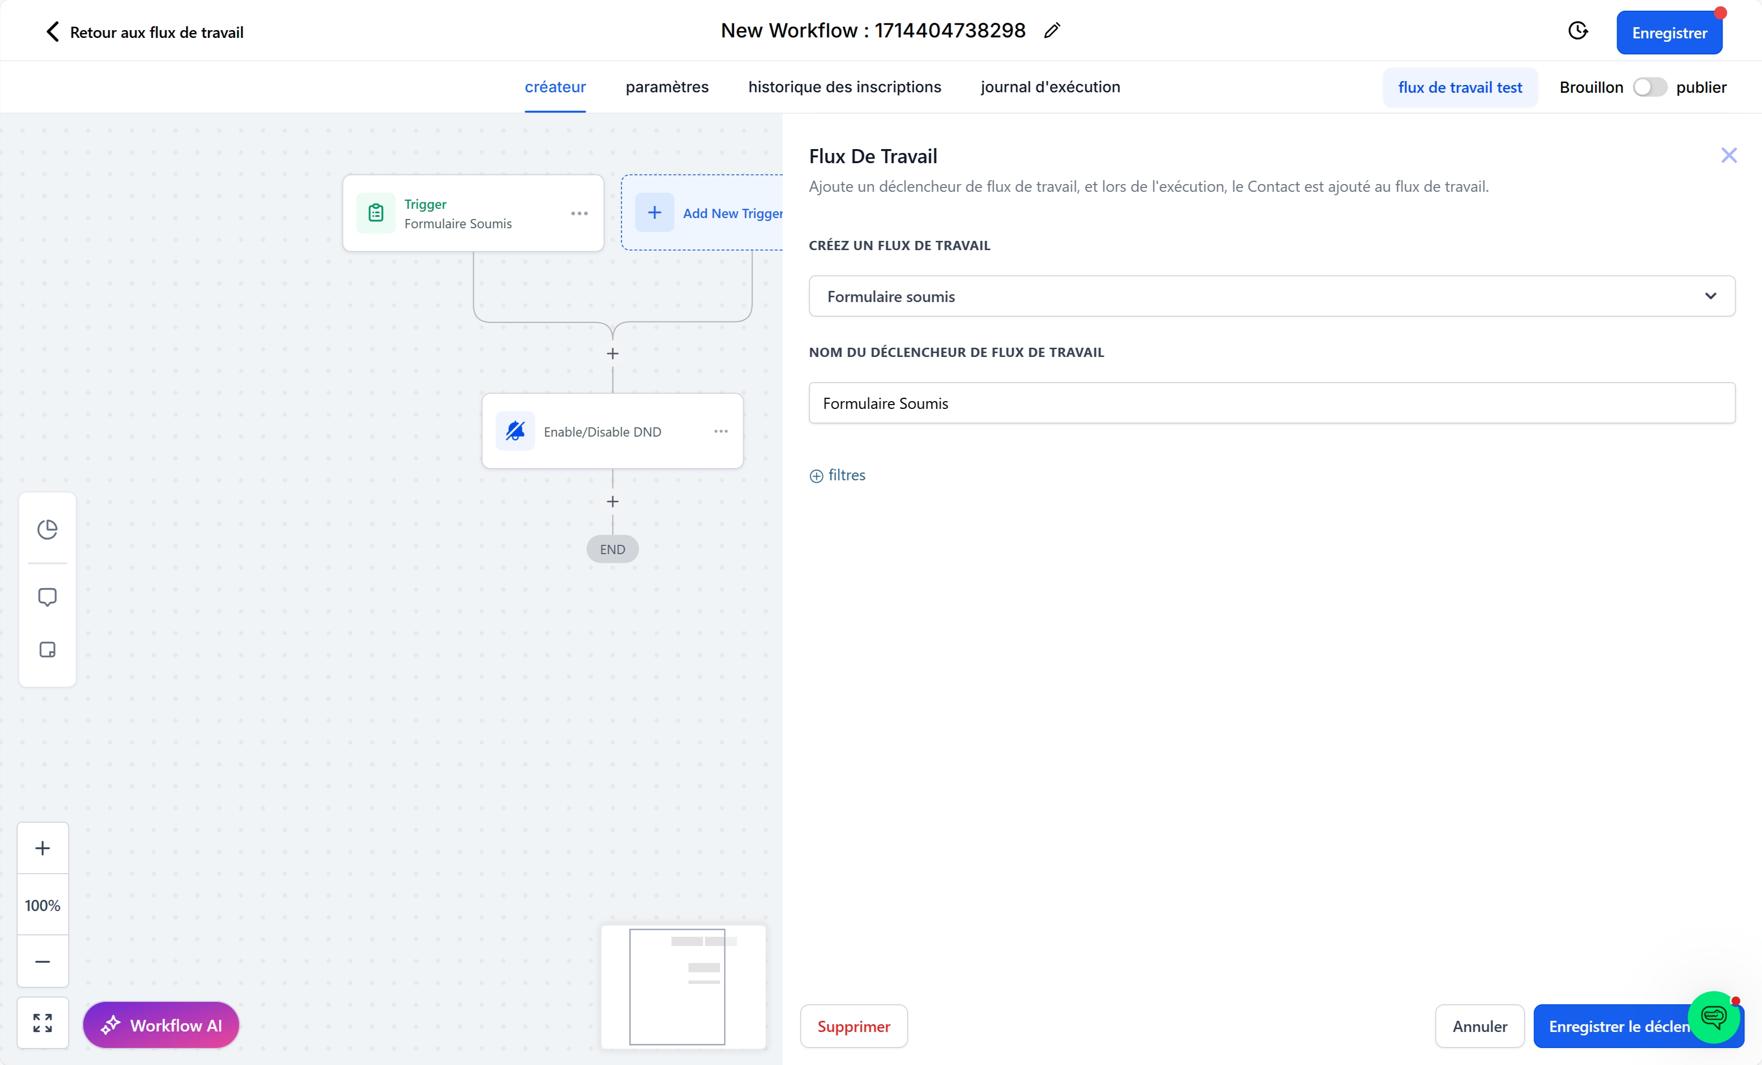Viewport: 1762px width, 1065px height.
Task: Click trigger name field Formulaire Soumis
Action: 1271,403
